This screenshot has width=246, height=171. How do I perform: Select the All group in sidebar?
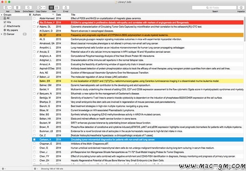pyautogui.click(x=16, y=18)
